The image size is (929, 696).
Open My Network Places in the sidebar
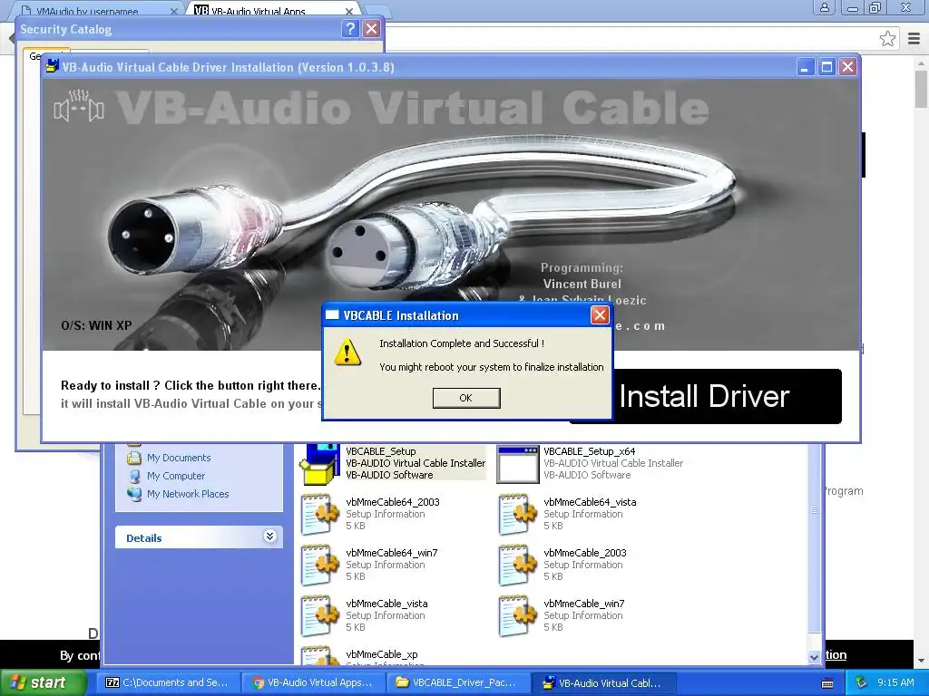pos(188,494)
